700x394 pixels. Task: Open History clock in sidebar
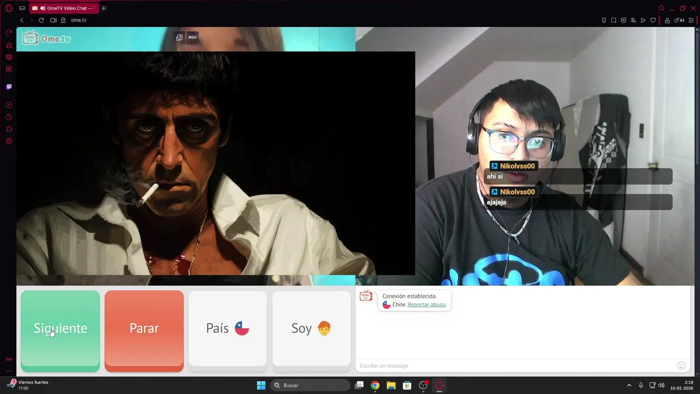click(x=9, y=117)
